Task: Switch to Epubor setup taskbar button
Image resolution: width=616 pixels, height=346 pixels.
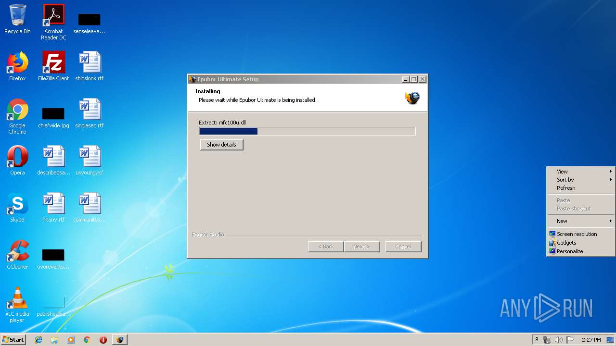Action: coord(119,340)
